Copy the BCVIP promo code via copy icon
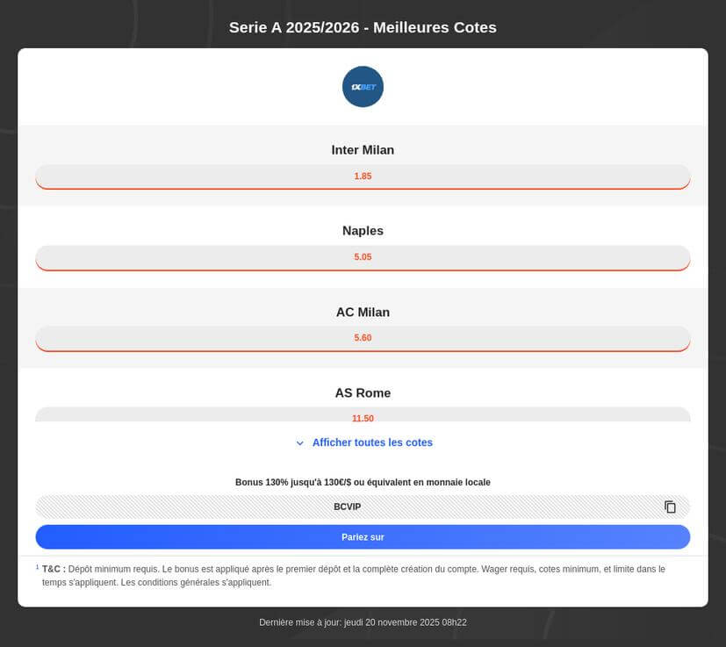 click(670, 507)
